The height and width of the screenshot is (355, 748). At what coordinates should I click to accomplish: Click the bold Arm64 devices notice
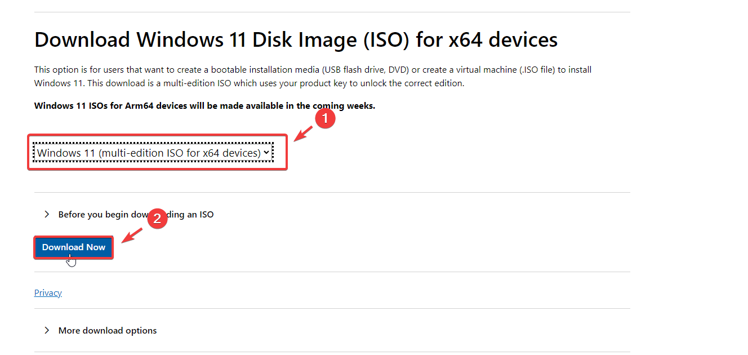(204, 106)
